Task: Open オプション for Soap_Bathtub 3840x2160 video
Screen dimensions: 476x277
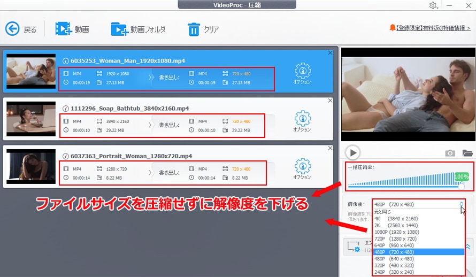Action: (302, 121)
